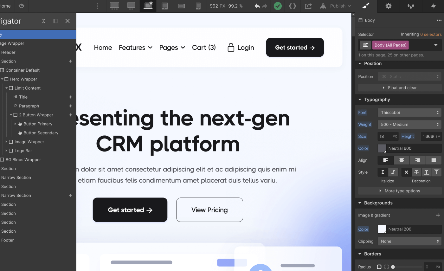
Task: Open the Body panel options ellipsis menu
Action: coord(439,20)
